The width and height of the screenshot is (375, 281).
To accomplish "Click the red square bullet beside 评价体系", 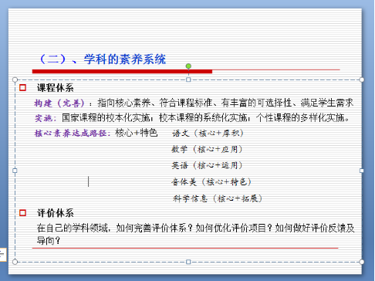I will click(x=22, y=213).
